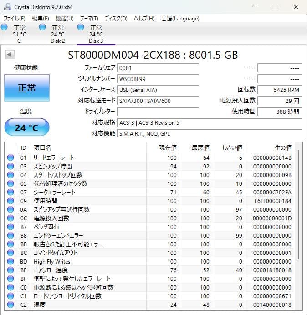Click the transfer mode field SATA/300 | SATA/600

[x=158, y=101]
